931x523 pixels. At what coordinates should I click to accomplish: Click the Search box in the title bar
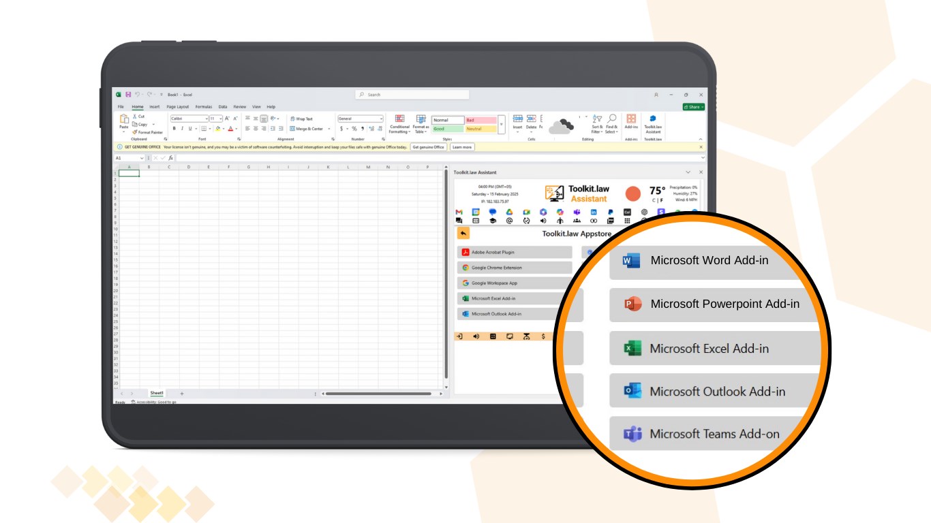pos(412,95)
